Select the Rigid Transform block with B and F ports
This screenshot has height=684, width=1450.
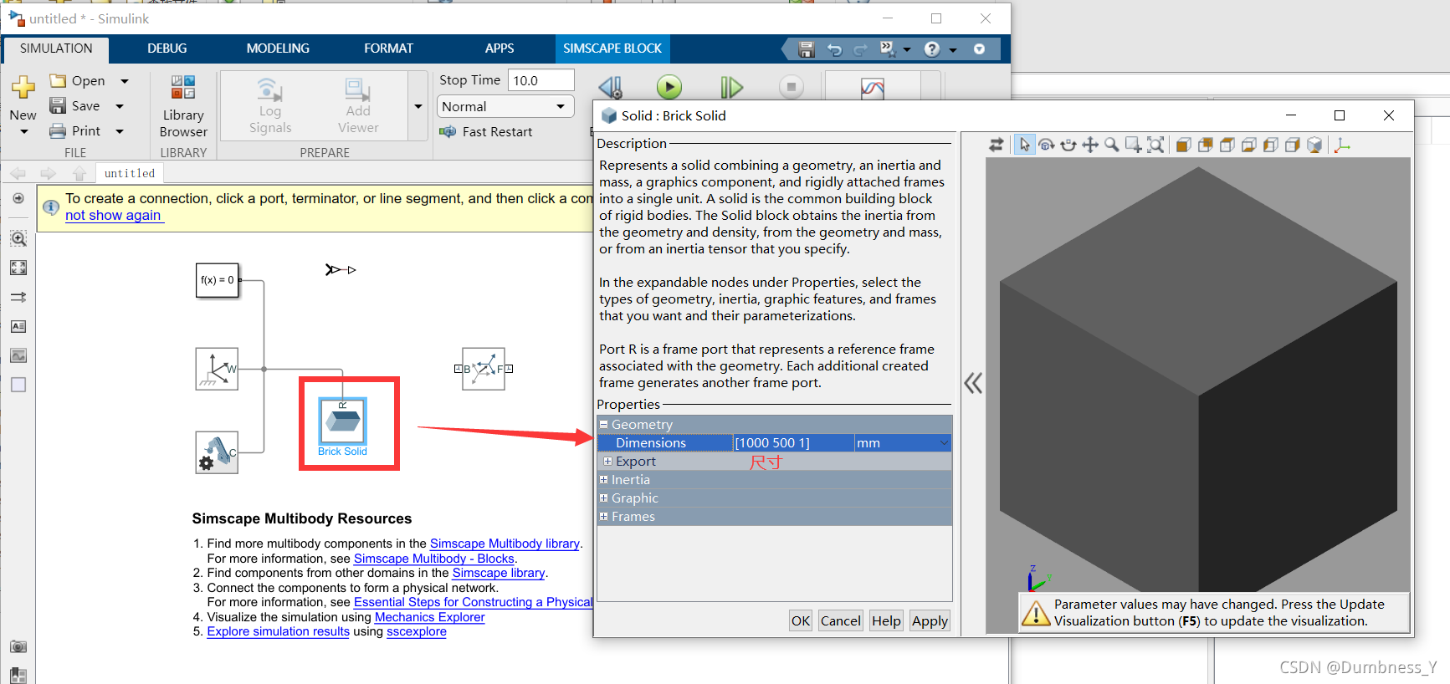point(484,369)
